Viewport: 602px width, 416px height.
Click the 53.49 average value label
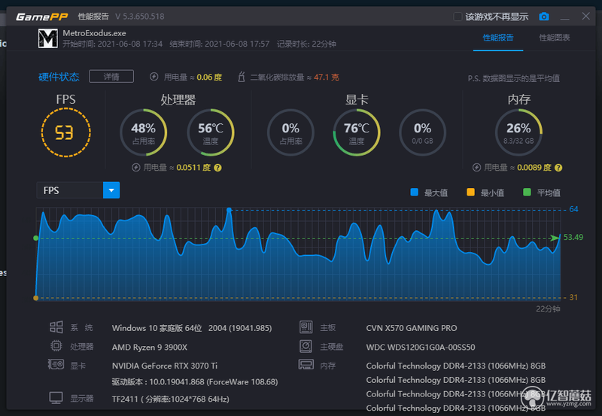pos(573,238)
